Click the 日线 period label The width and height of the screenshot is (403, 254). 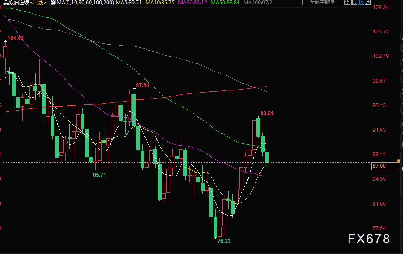point(39,3)
